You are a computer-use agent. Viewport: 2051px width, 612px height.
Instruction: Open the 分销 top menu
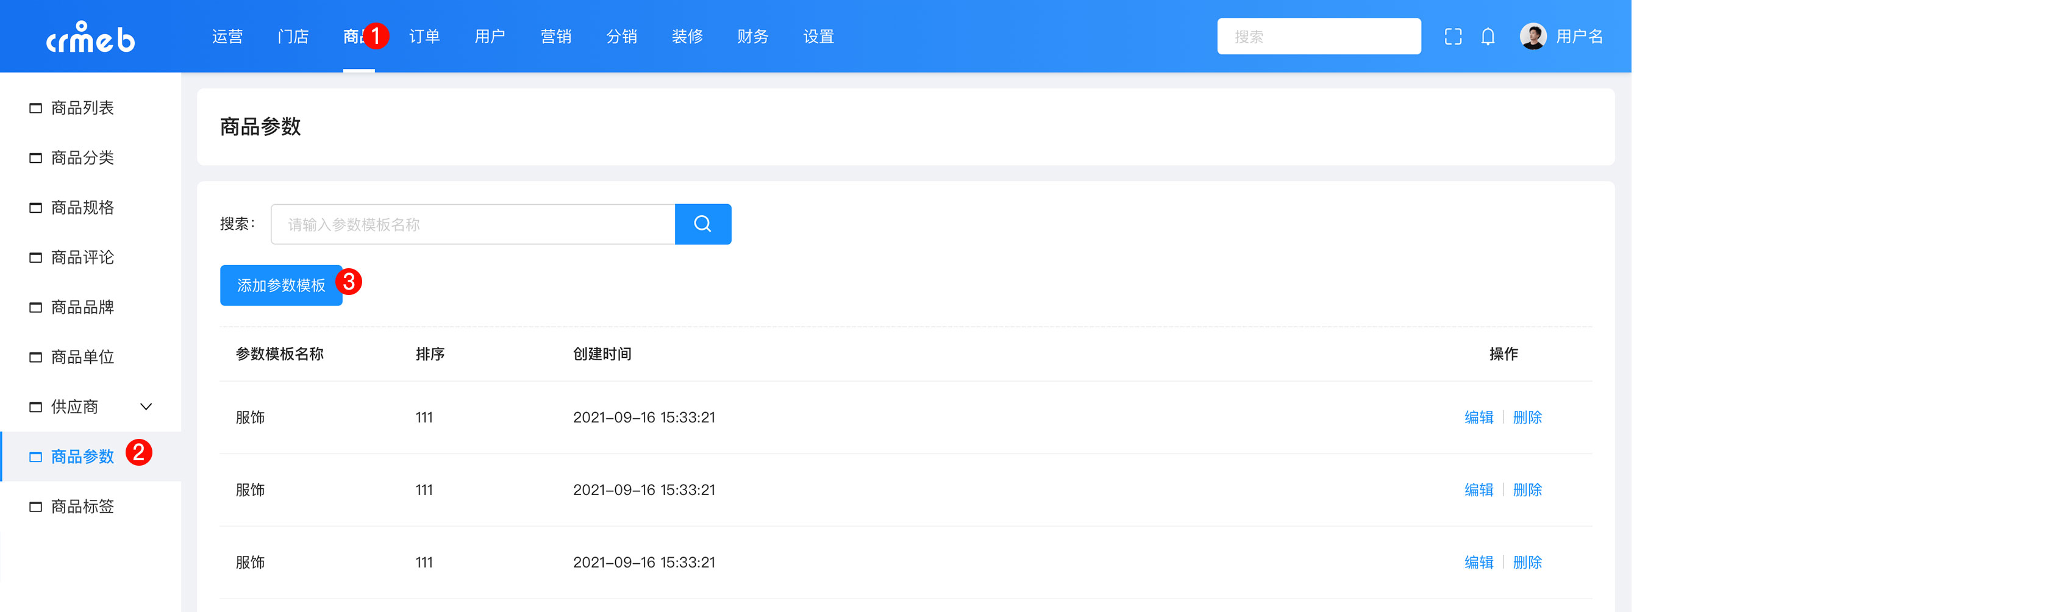point(622,37)
